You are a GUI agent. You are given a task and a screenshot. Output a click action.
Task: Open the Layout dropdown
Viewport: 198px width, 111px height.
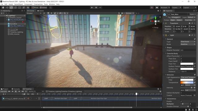[190, 7]
